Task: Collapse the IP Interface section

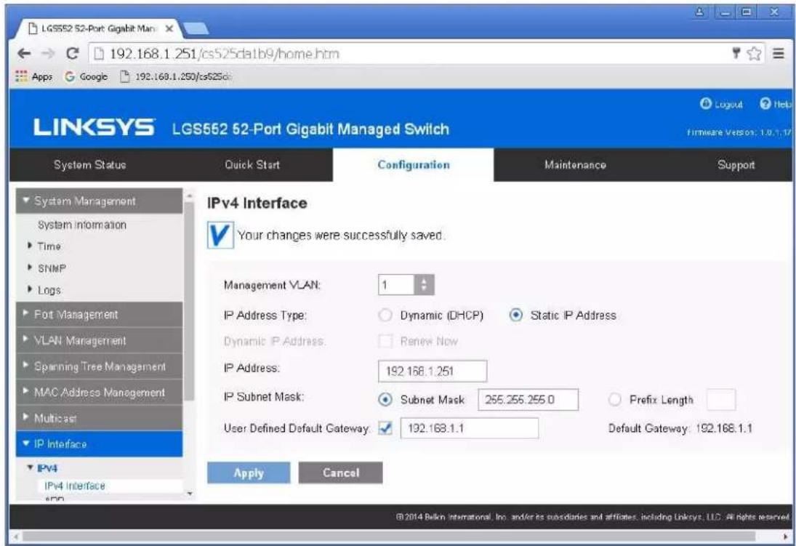Action: [99, 444]
